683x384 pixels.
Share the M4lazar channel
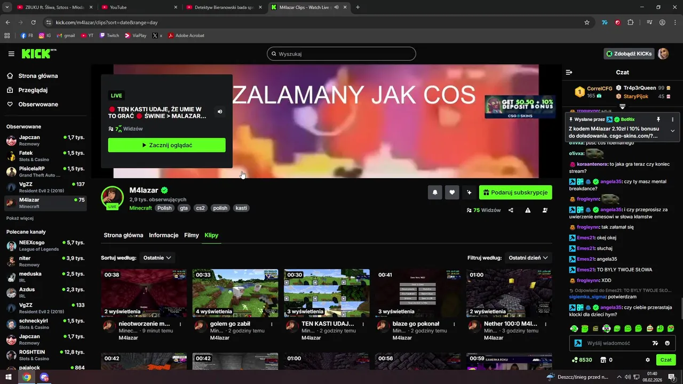tap(511, 210)
